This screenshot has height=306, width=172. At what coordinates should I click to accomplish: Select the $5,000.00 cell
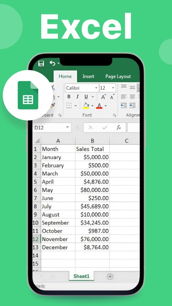click(x=92, y=157)
